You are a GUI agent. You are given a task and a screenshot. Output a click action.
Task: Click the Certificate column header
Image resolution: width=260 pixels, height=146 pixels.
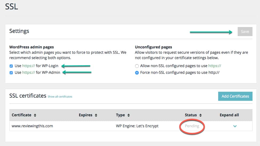click(x=21, y=115)
